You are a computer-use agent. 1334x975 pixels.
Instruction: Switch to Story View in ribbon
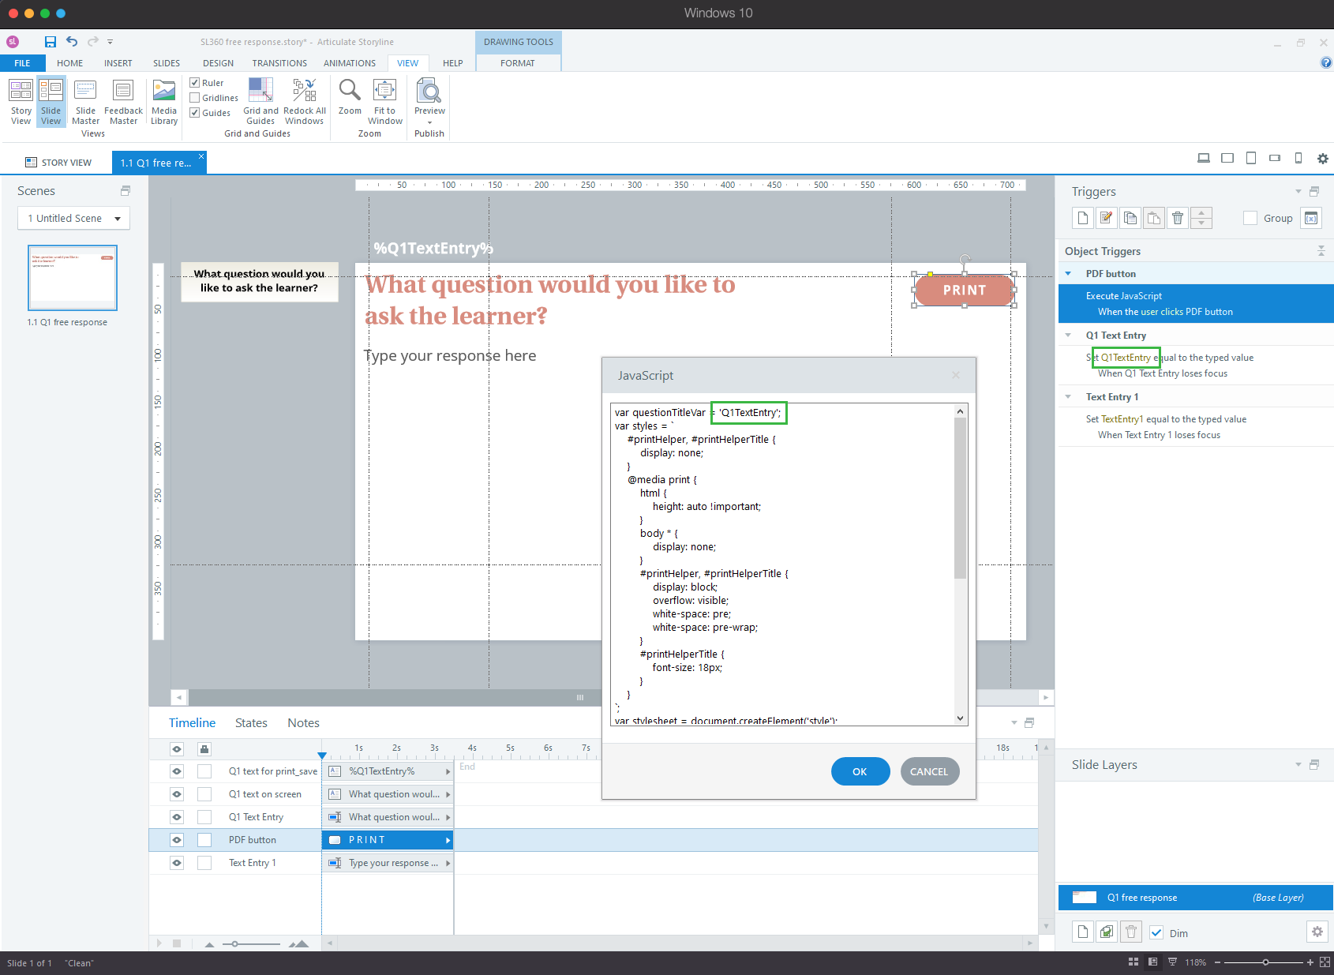coord(21,102)
